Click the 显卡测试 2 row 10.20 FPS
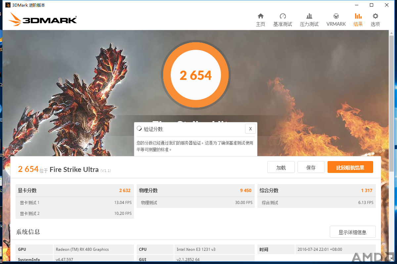397x264 pixels. [x=75, y=214]
